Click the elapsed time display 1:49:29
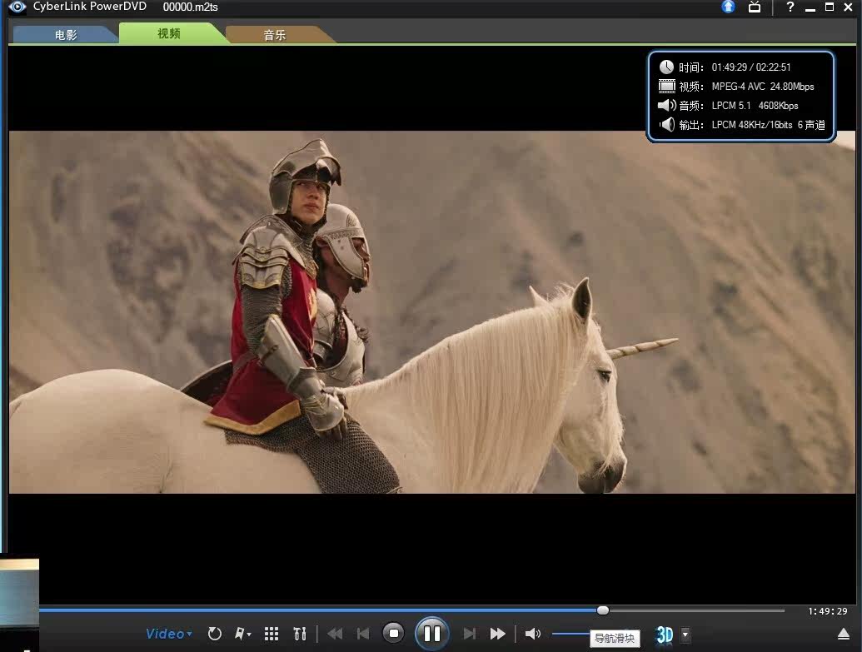Viewport: 862px width, 652px height. click(x=827, y=610)
